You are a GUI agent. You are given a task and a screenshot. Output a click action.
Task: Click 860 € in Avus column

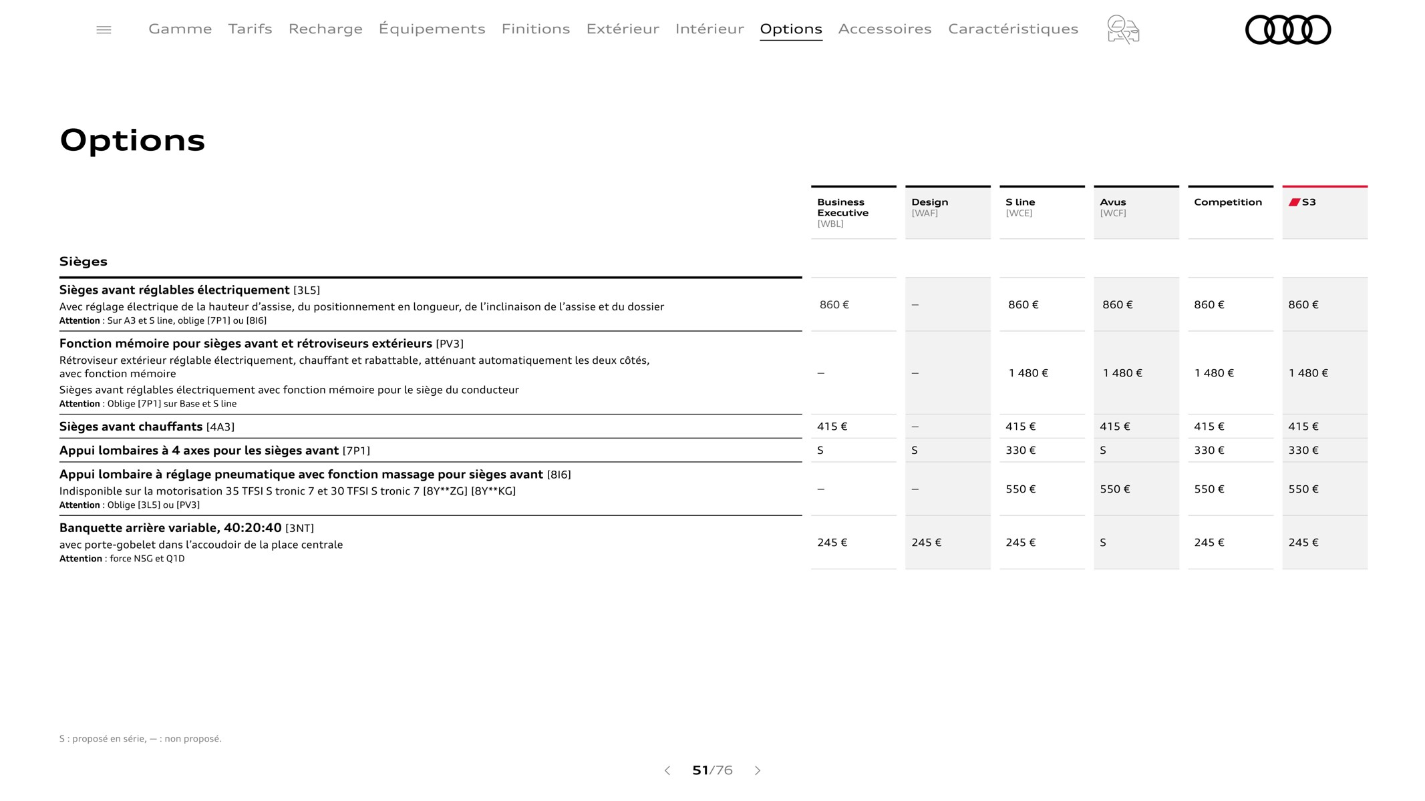(1118, 305)
